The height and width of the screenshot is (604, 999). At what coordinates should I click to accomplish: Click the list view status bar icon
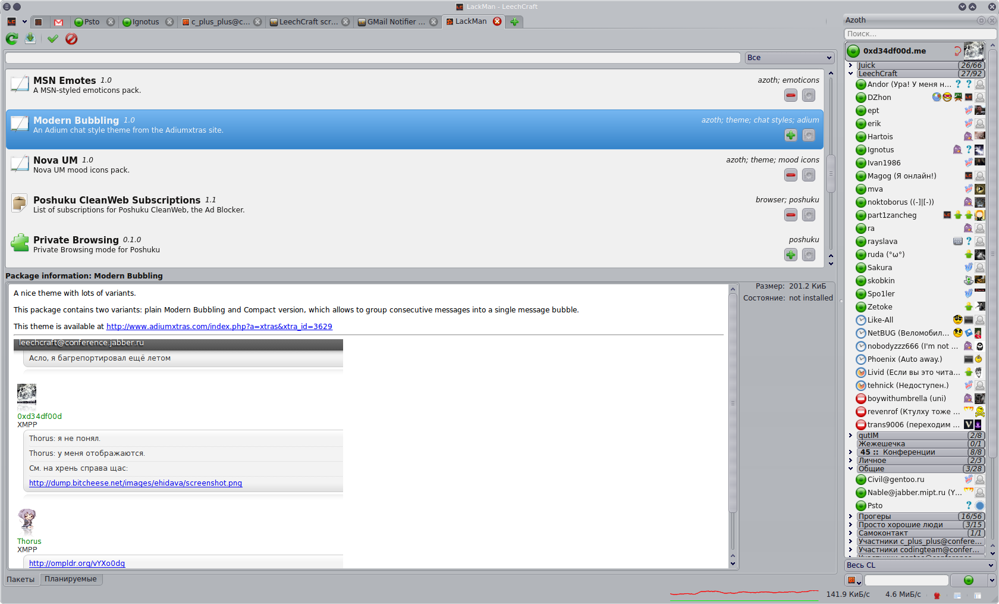click(x=978, y=595)
